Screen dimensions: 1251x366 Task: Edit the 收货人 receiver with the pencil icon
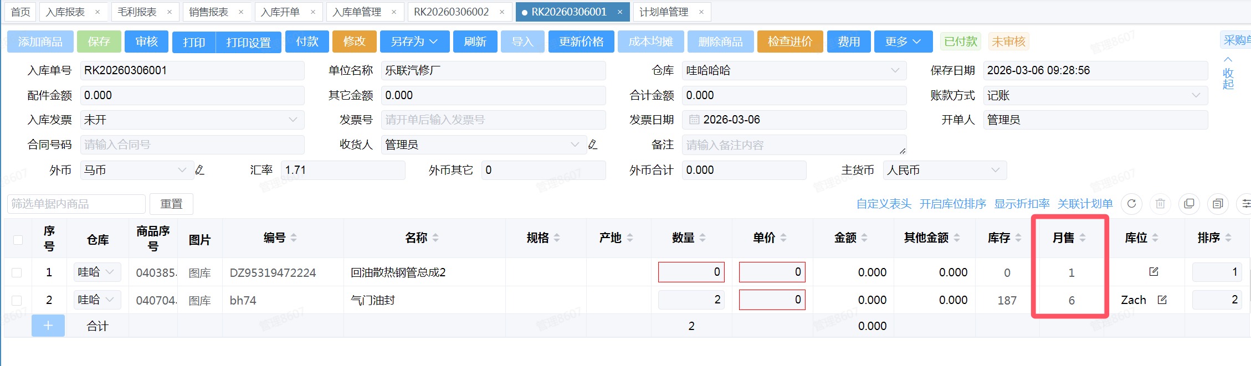593,145
